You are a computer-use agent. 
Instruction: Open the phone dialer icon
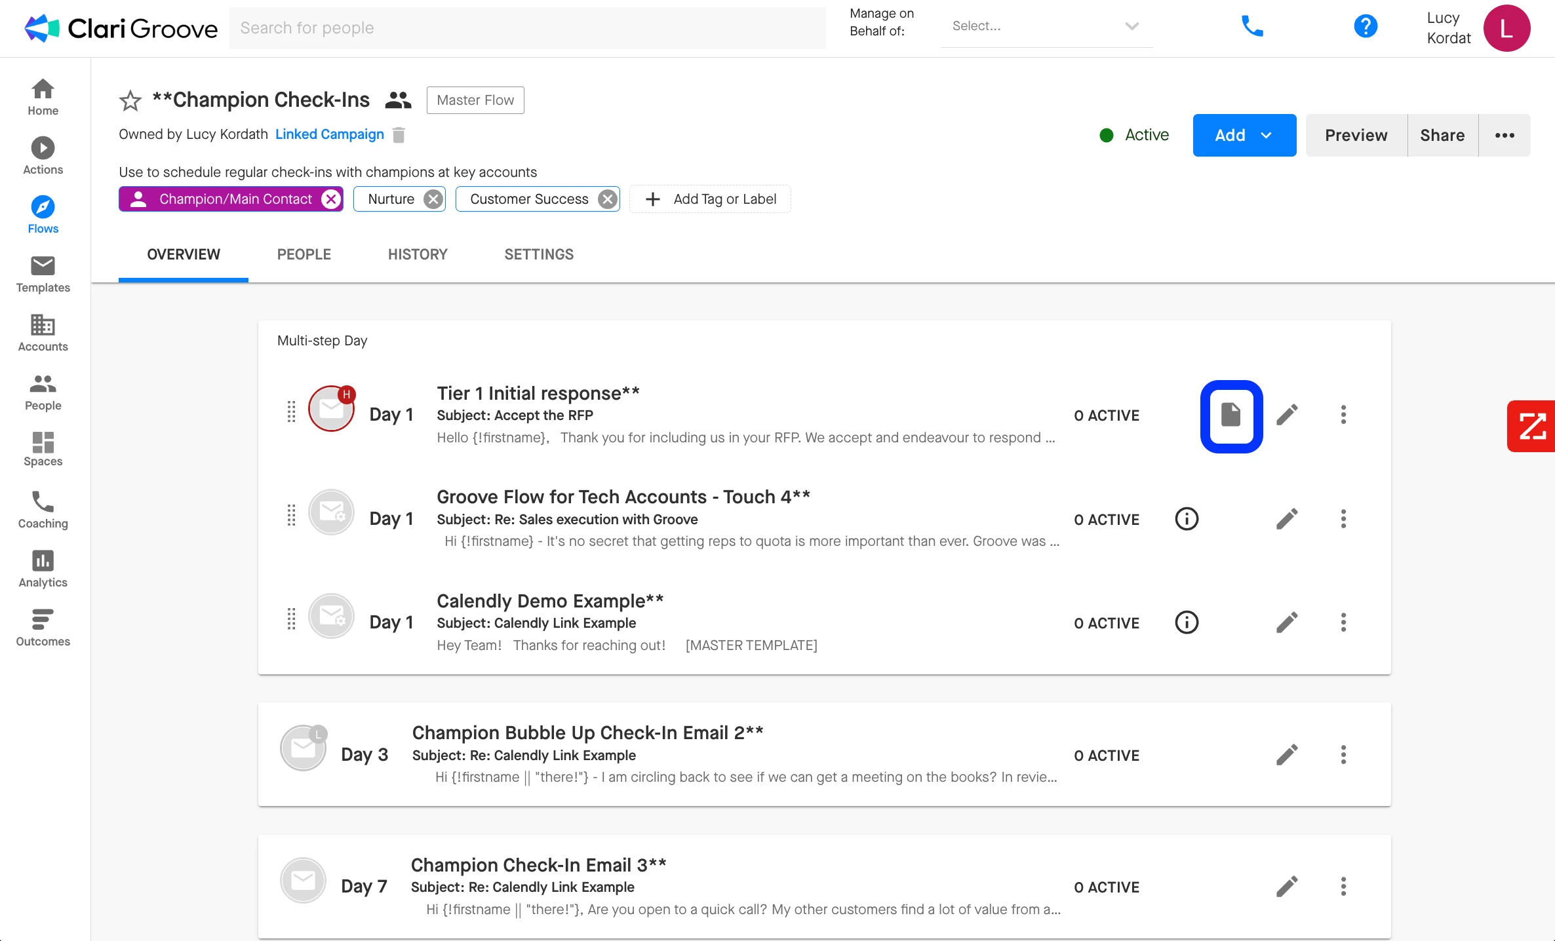click(1252, 26)
